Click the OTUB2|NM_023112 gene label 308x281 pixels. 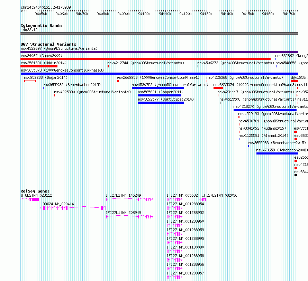click(x=36, y=195)
